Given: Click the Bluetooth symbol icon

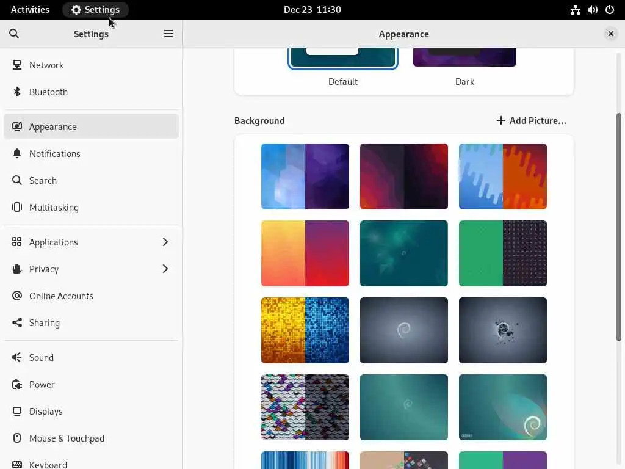Looking at the screenshot, I should [x=16, y=92].
